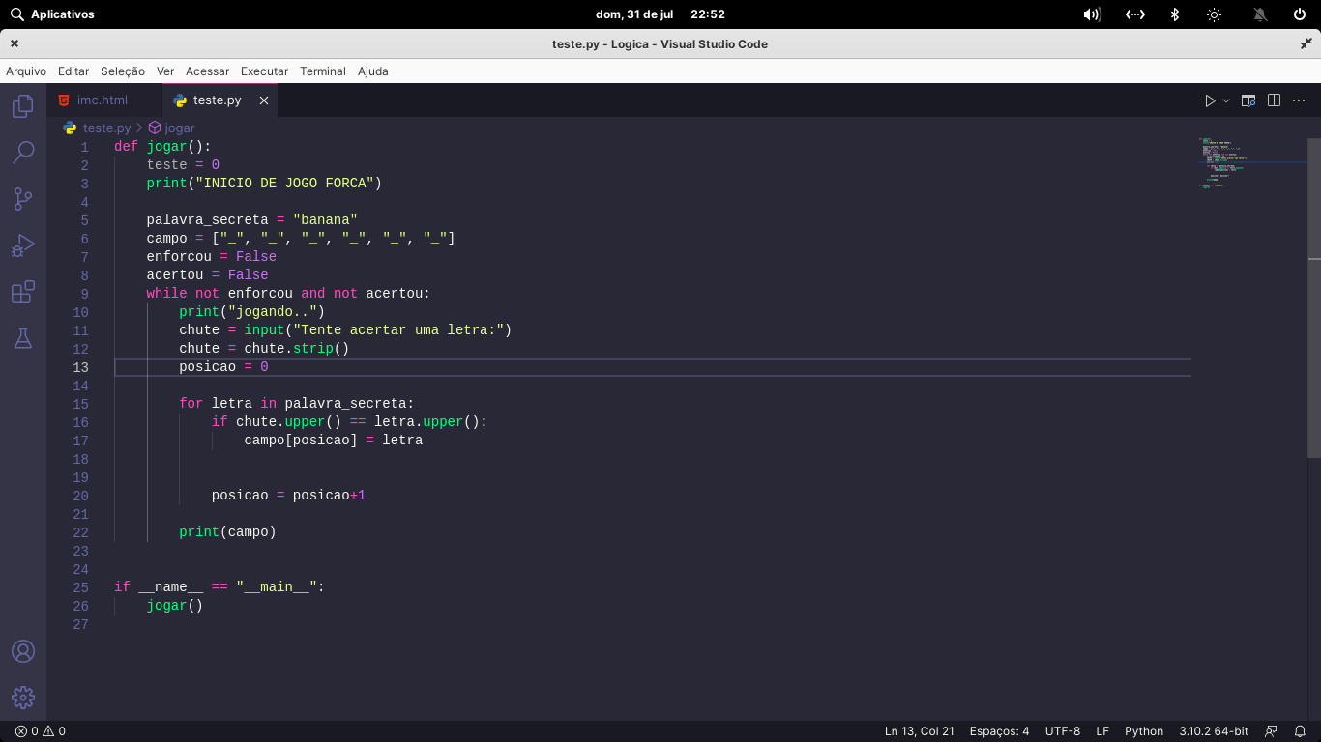Open the Arquivo menu
This screenshot has width=1321, height=742.
coord(26,71)
